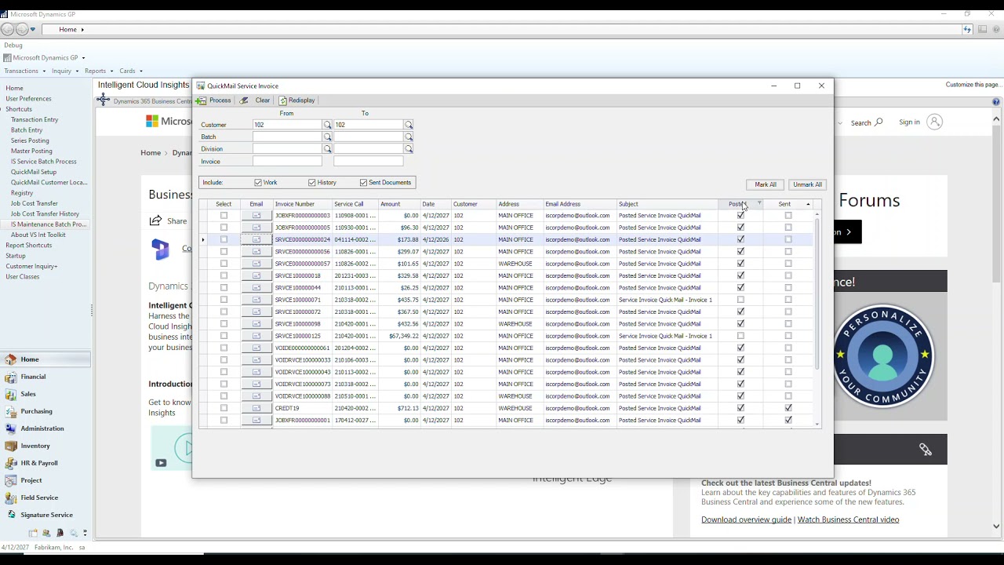This screenshot has width=1004, height=565.
Task: Click Customize this page link
Action: 973,85
